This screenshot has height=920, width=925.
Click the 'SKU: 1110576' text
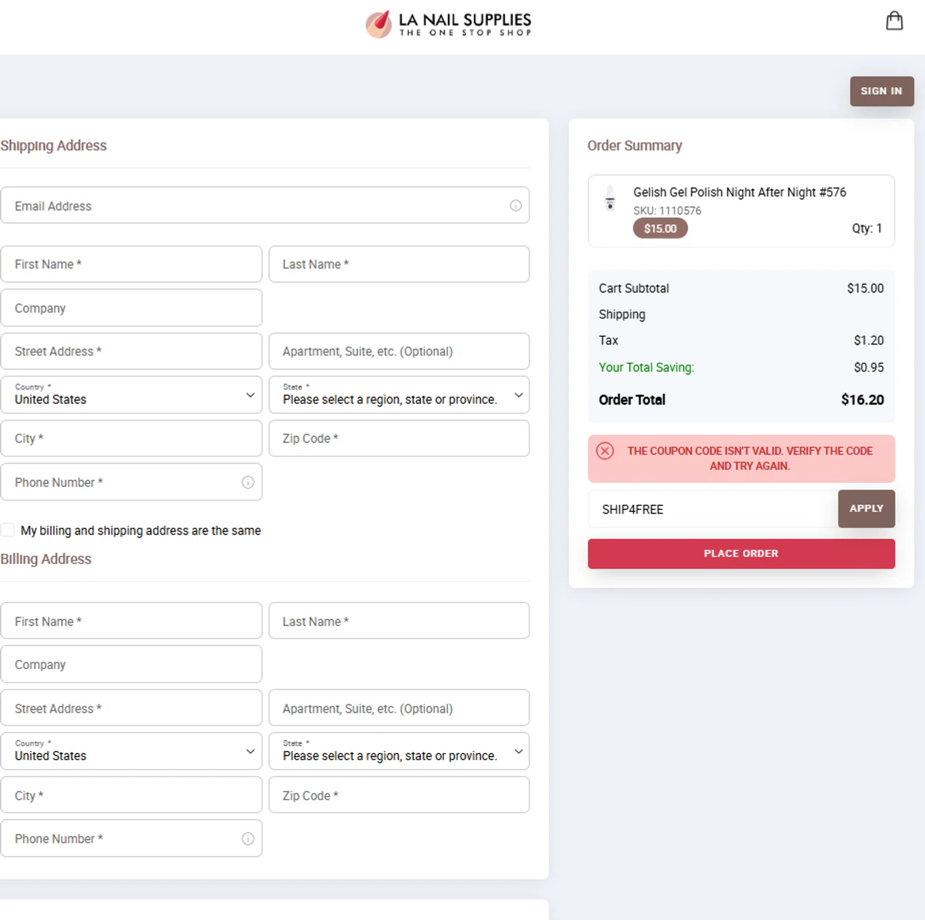pos(667,211)
